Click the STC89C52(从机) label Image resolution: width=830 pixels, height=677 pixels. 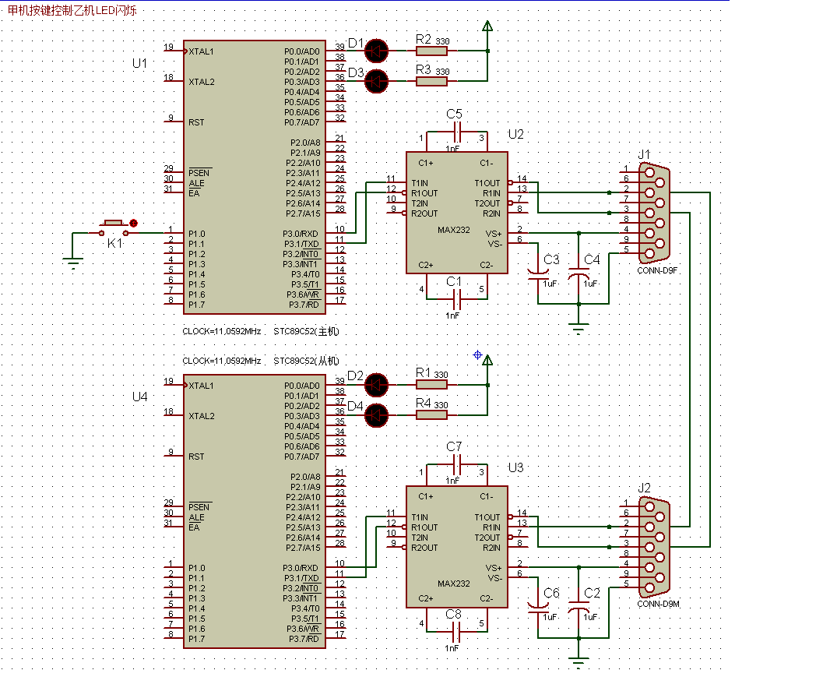[x=306, y=361]
